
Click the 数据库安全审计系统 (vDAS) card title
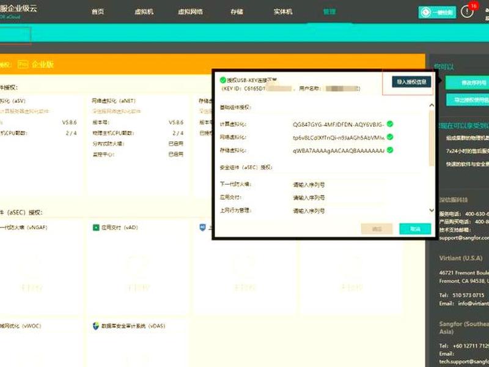click(133, 326)
